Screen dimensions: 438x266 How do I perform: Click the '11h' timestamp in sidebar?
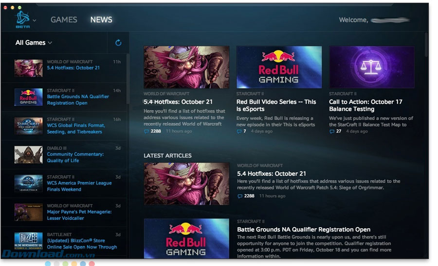click(117, 62)
